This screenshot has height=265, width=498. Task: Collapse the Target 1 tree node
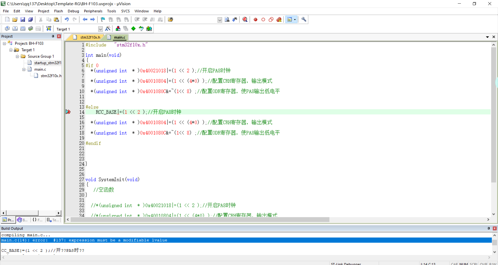point(11,50)
